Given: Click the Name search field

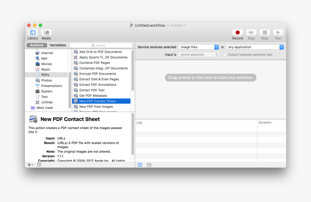Looking at the screenshot, I should [x=101, y=46].
